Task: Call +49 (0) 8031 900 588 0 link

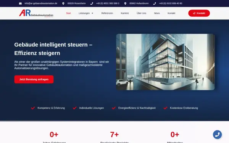Action: pyautogui.click(x=108, y=3)
